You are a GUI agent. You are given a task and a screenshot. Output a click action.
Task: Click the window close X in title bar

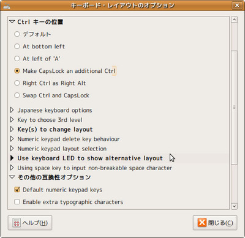(x=237, y=6)
